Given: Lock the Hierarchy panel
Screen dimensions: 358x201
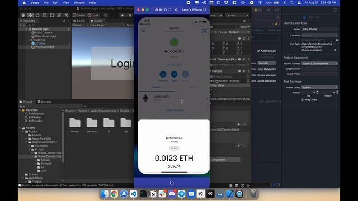Looking at the screenshot, I should point(64,21).
